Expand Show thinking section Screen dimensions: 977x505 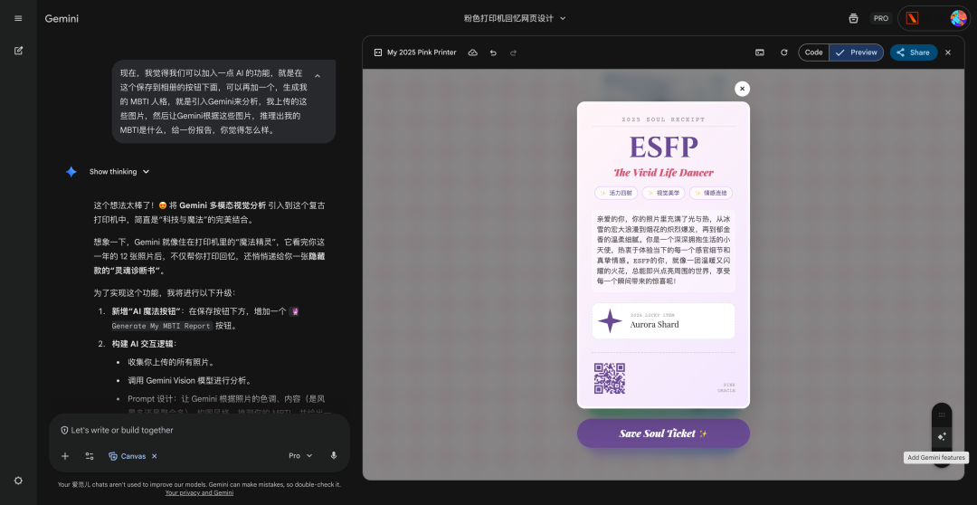(119, 171)
